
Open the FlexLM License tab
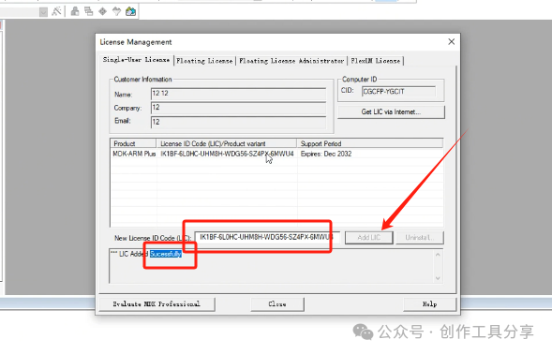[x=375, y=61]
